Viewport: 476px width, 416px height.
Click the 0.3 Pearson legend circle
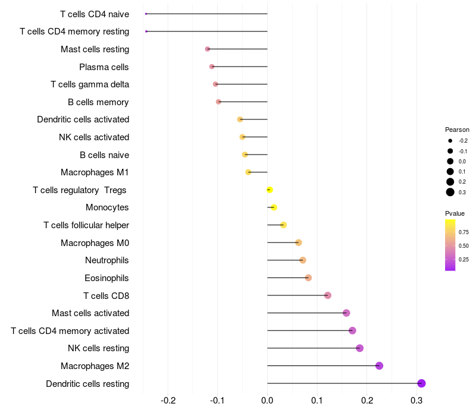click(450, 192)
